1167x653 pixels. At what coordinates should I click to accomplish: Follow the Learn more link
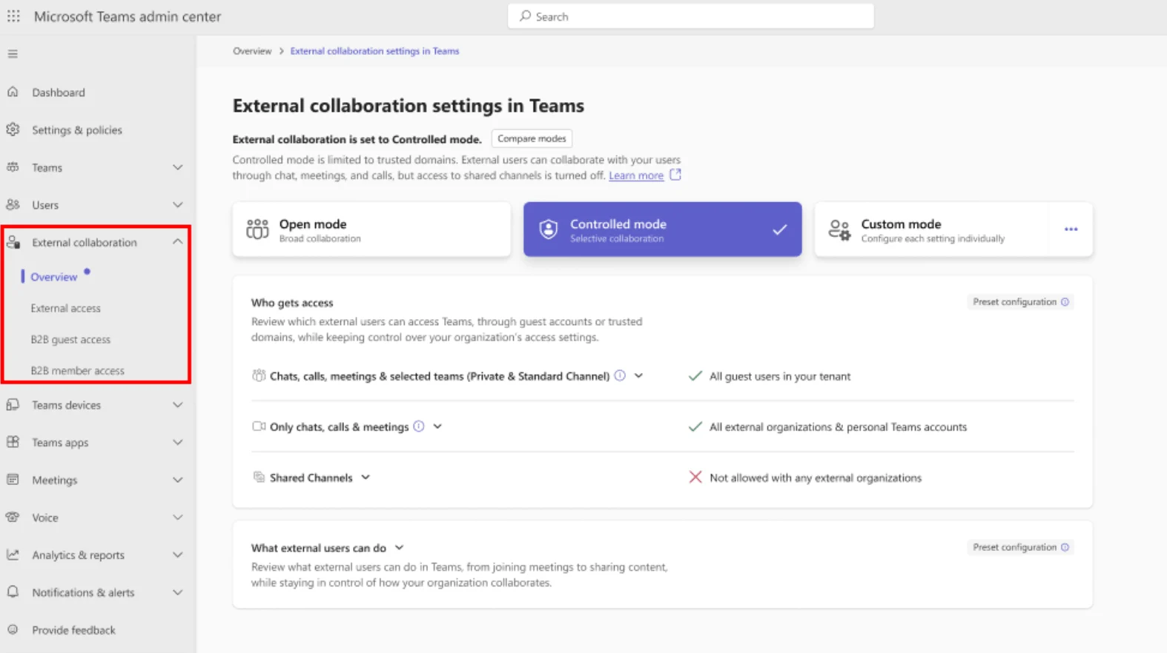(x=636, y=175)
